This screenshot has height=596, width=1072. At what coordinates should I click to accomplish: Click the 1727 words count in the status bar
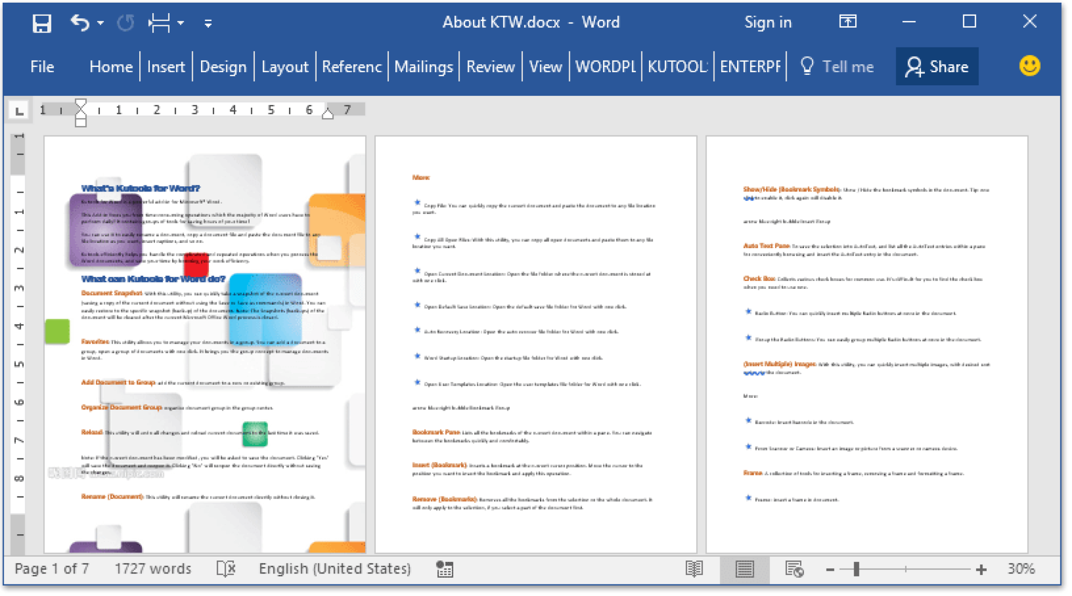tap(152, 569)
